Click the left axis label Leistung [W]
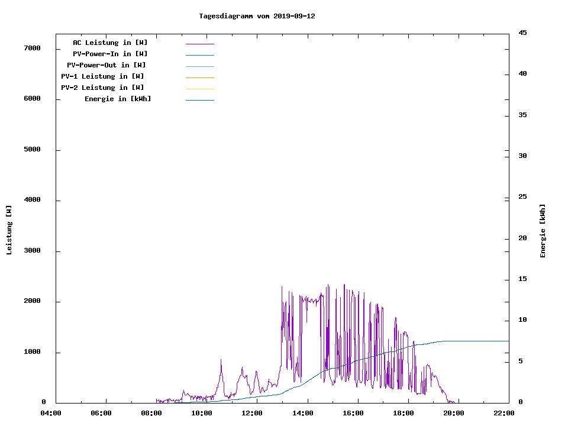Viewport: 568px width, 426px height. [9, 230]
